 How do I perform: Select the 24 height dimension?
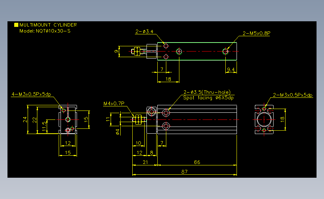(25, 120)
